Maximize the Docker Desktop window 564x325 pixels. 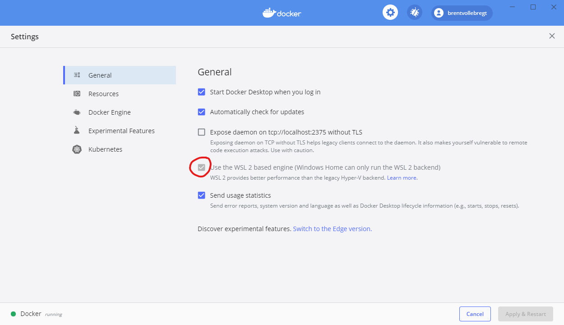[533, 7]
